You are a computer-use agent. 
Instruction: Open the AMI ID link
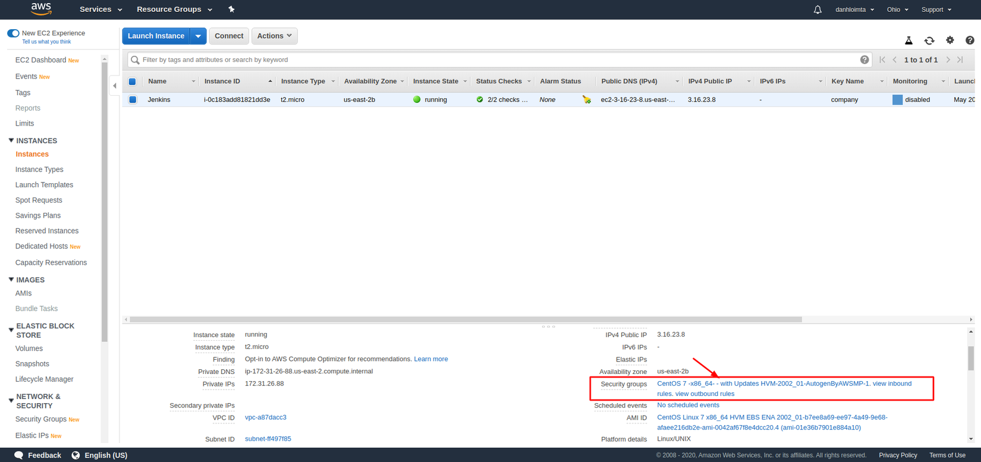pyautogui.click(x=772, y=422)
